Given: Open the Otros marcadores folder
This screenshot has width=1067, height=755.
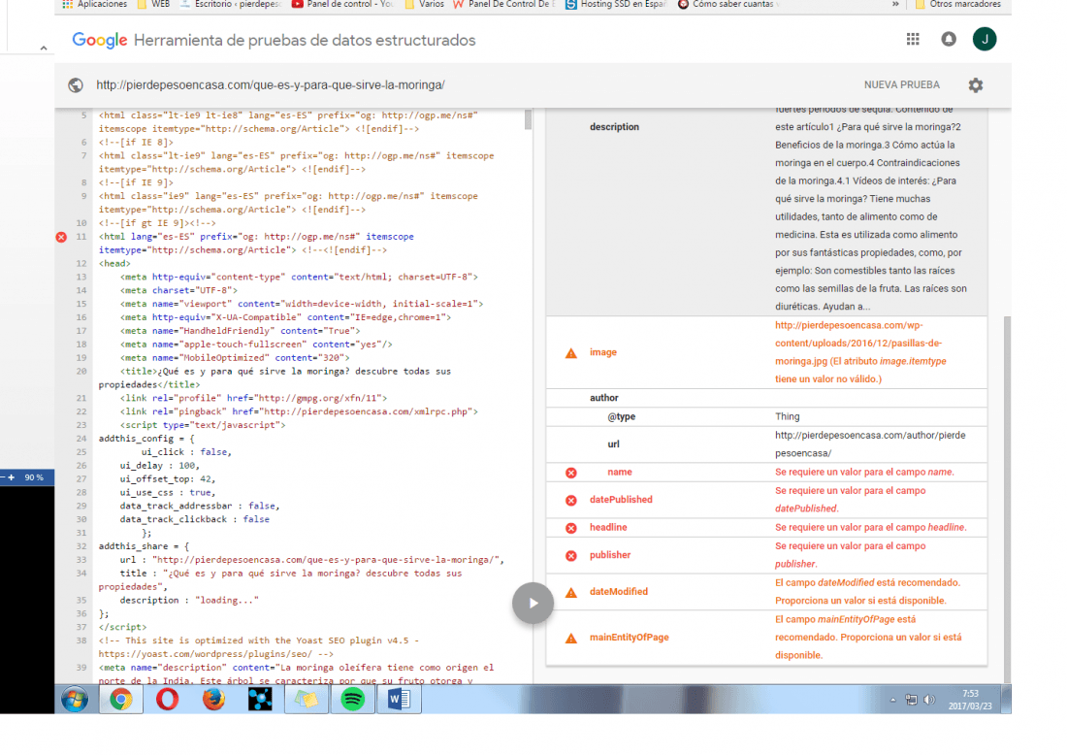Looking at the screenshot, I should 958,4.
